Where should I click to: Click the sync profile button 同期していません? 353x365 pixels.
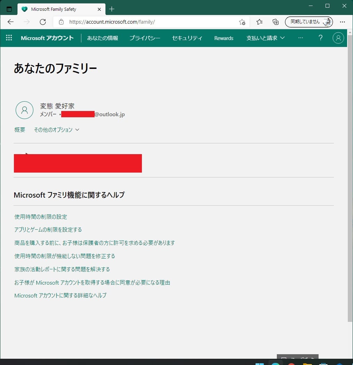pos(309,22)
